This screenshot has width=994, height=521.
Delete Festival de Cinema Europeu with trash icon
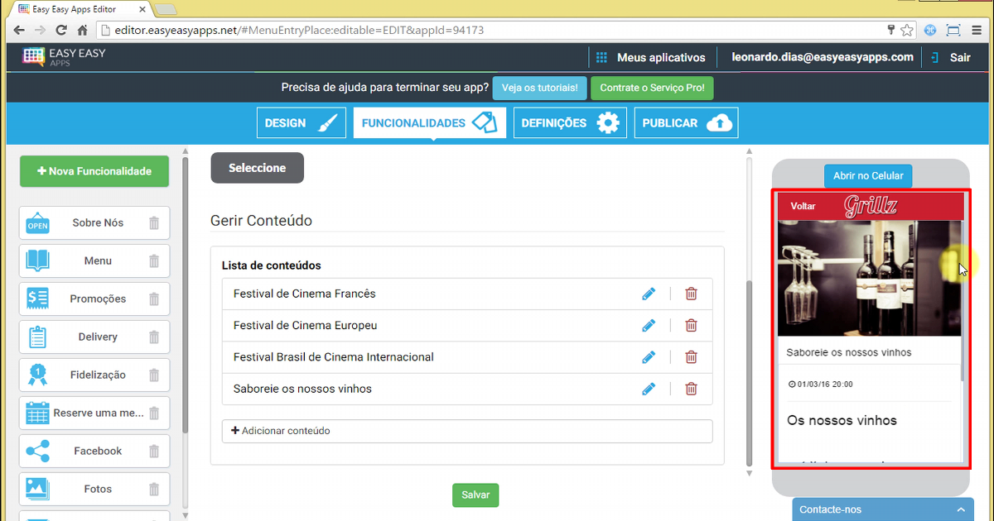pyautogui.click(x=691, y=325)
